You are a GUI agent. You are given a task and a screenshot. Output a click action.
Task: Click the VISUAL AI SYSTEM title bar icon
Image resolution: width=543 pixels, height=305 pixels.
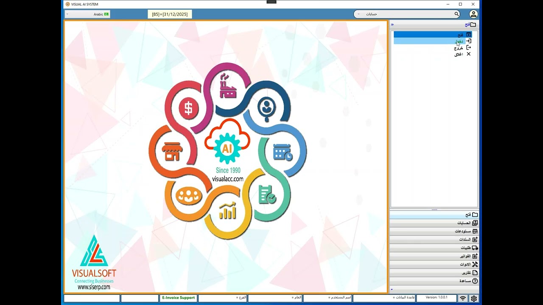(67, 4)
